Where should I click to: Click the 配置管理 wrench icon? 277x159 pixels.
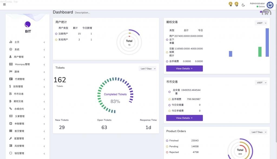point(11,139)
